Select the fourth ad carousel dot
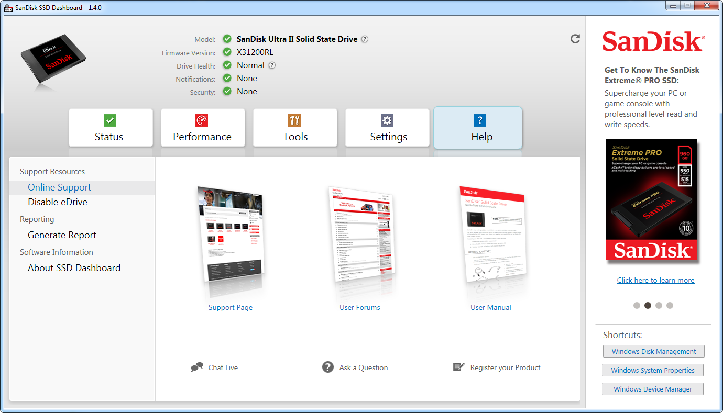 click(670, 305)
